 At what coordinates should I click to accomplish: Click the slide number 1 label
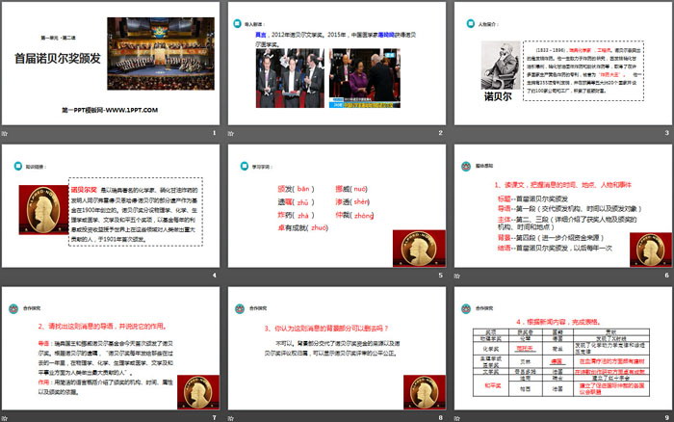[x=214, y=132]
